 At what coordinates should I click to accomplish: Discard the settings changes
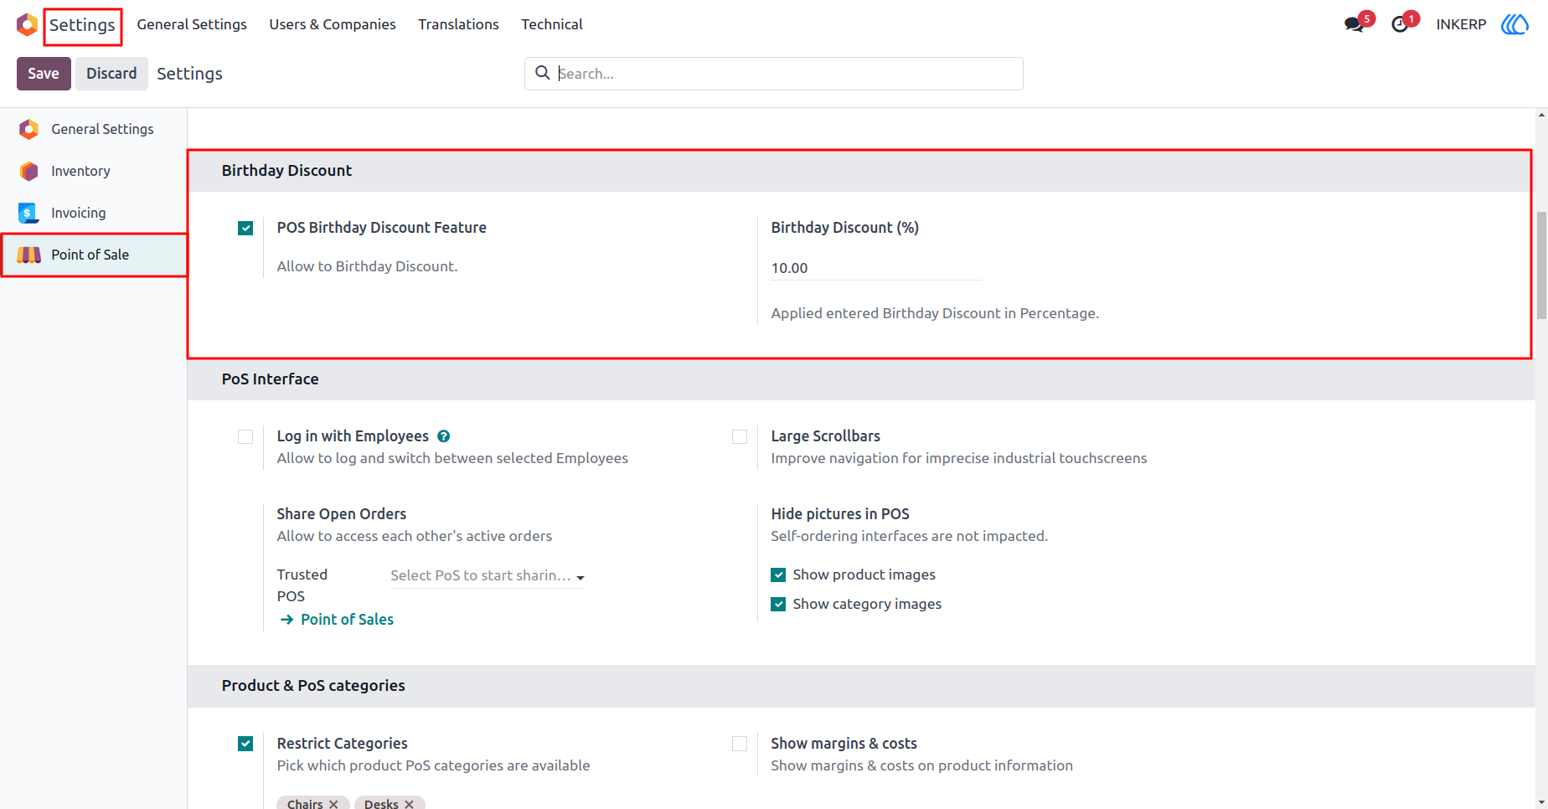coord(111,74)
